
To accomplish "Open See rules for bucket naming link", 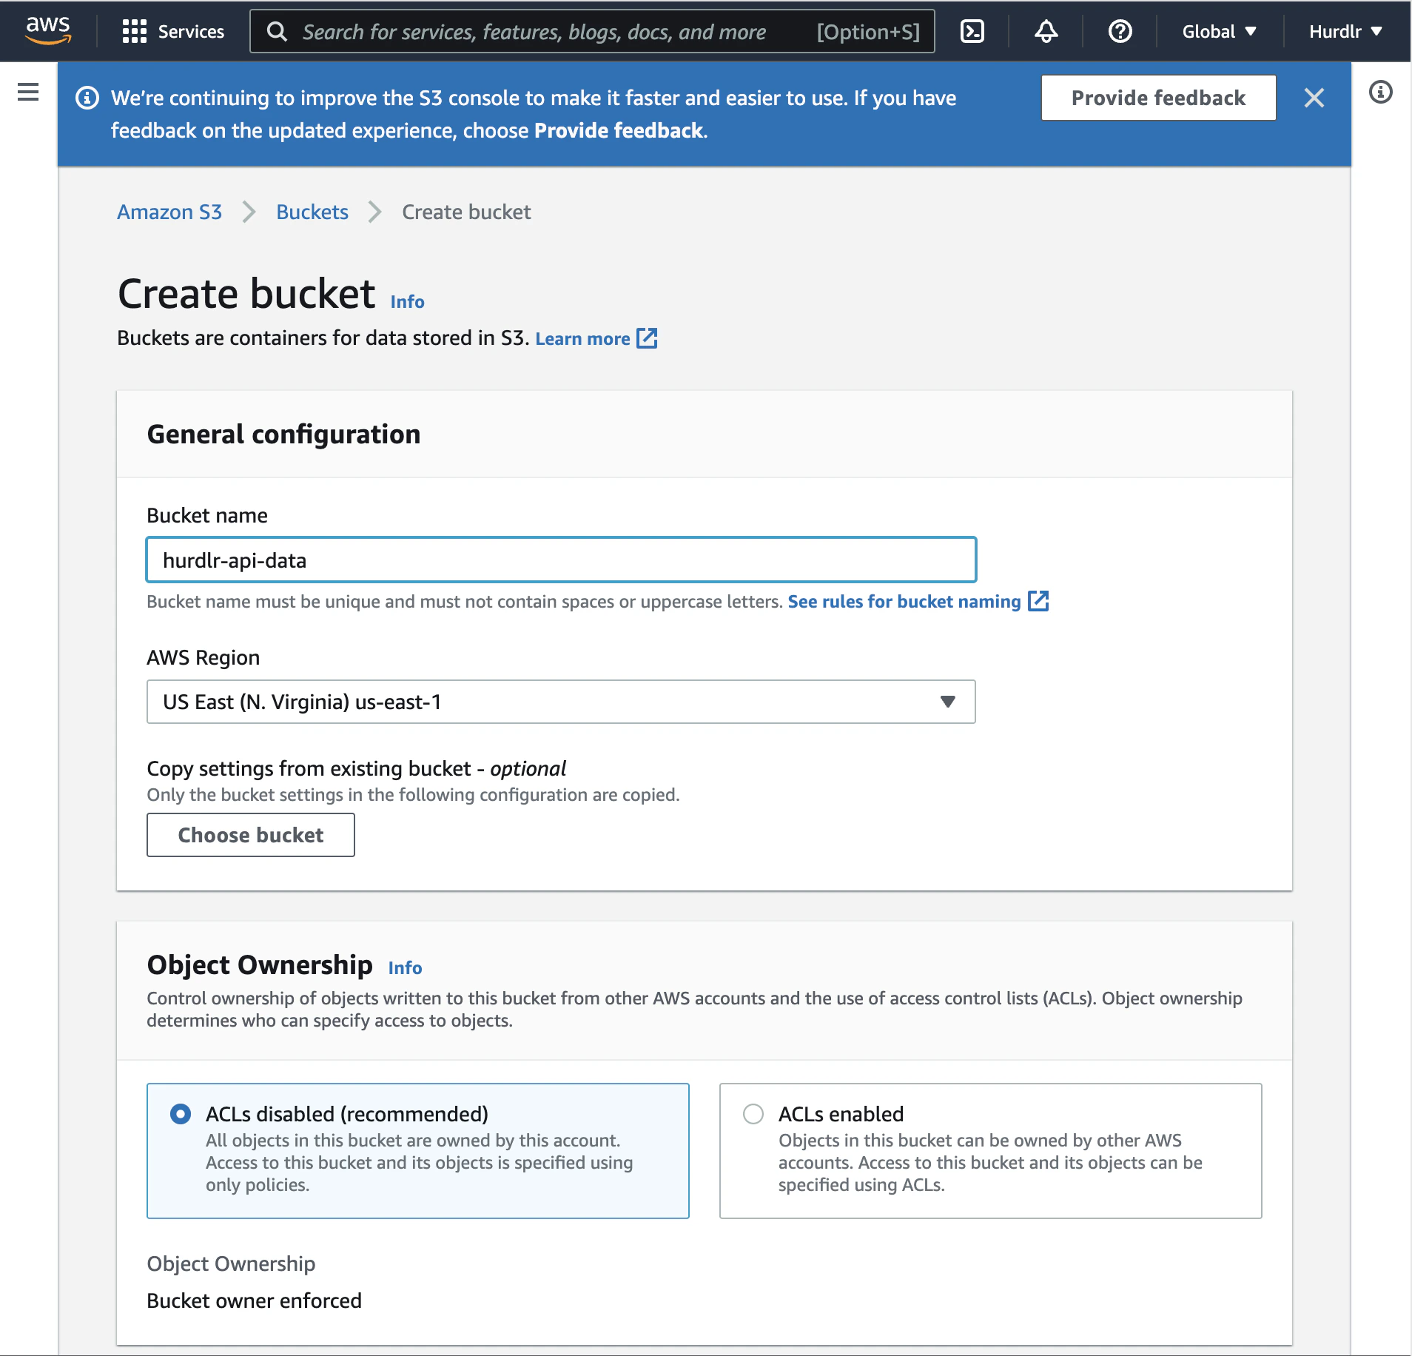I will pos(904,602).
